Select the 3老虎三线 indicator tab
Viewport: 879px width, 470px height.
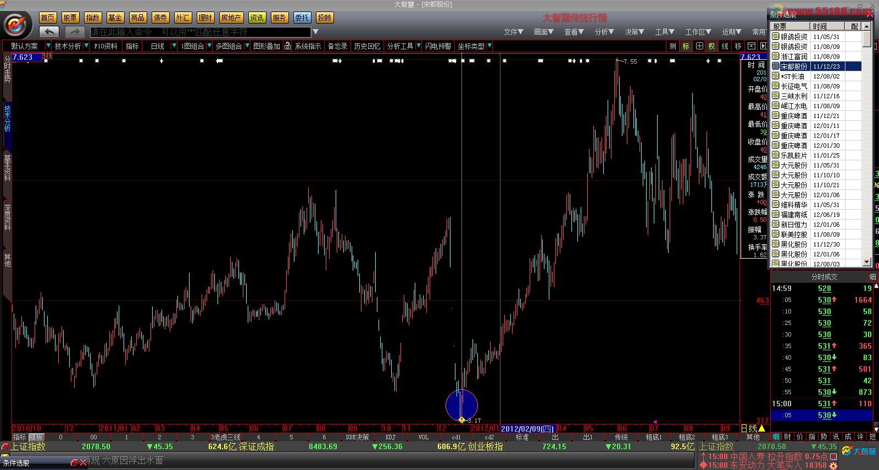225,437
